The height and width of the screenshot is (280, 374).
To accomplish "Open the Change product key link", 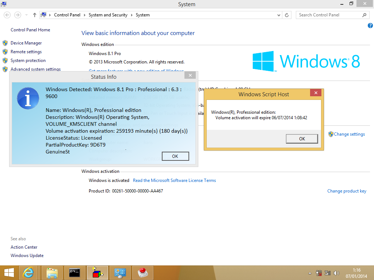I will coord(347,191).
